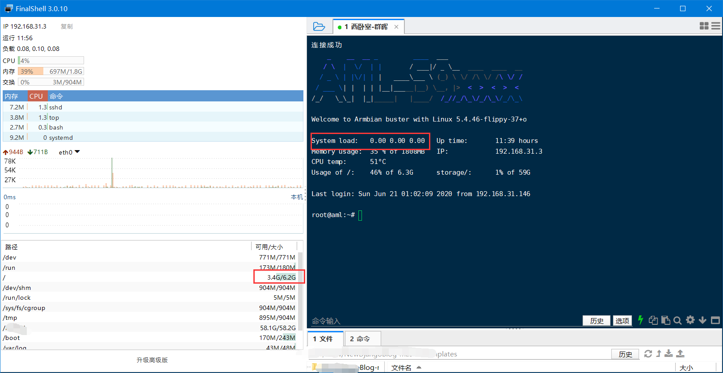Click the 本机 latency label
Image resolution: width=723 pixels, height=373 pixels.
pyautogui.click(x=297, y=197)
